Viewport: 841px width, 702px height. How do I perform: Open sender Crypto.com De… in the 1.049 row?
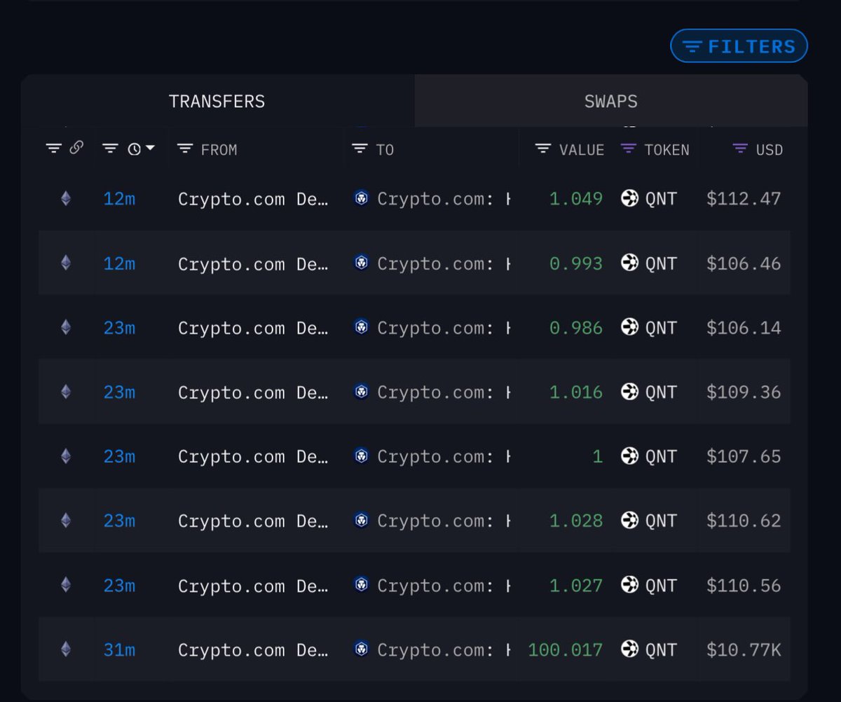coord(253,200)
